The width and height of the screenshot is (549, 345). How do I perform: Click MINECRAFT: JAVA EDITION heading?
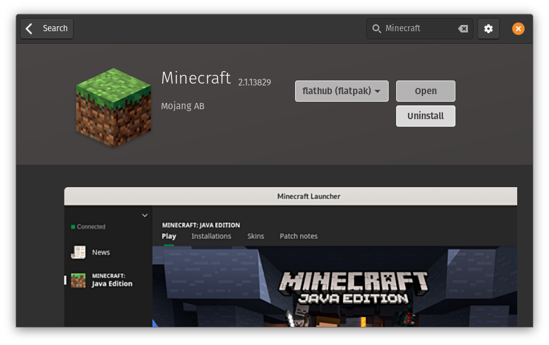[201, 225]
